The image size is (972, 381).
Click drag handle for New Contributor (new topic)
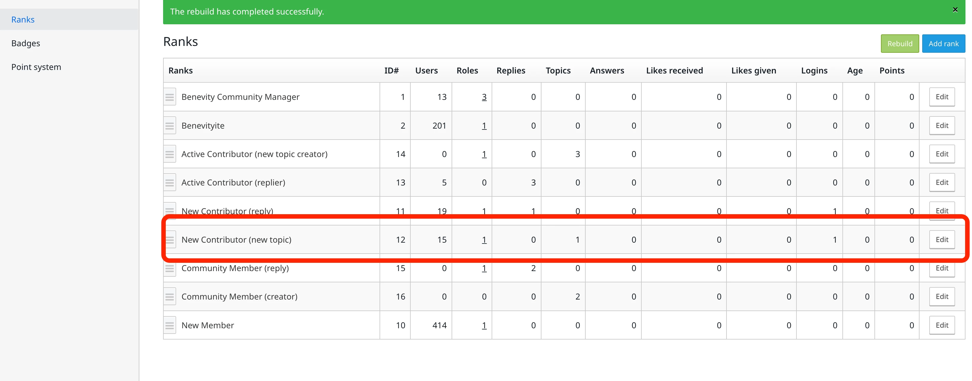pos(170,240)
